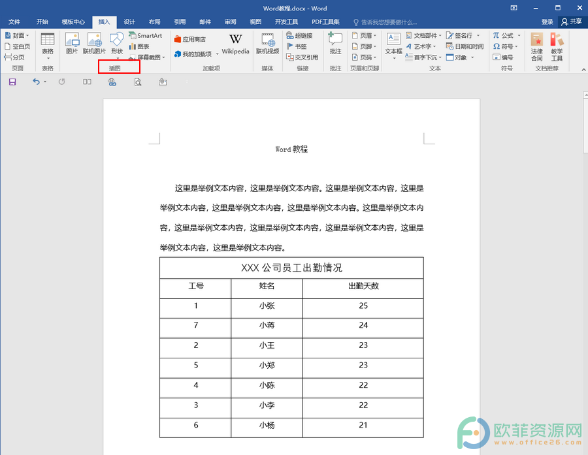Insert a SmartArt graphic
This screenshot has width=588, height=455.
pos(146,36)
